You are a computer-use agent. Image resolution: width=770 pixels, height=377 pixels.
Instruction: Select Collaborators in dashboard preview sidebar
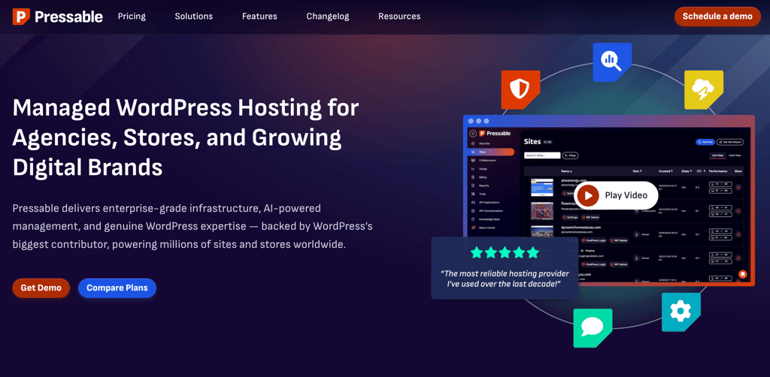(x=487, y=160)
